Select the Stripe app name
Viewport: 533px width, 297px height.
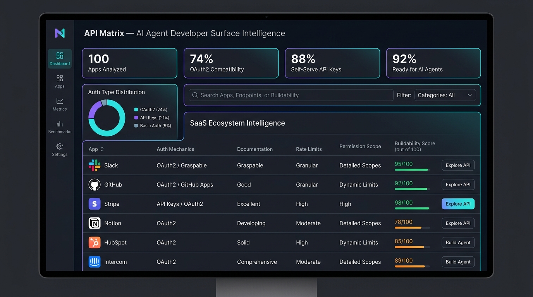[112, 204]
